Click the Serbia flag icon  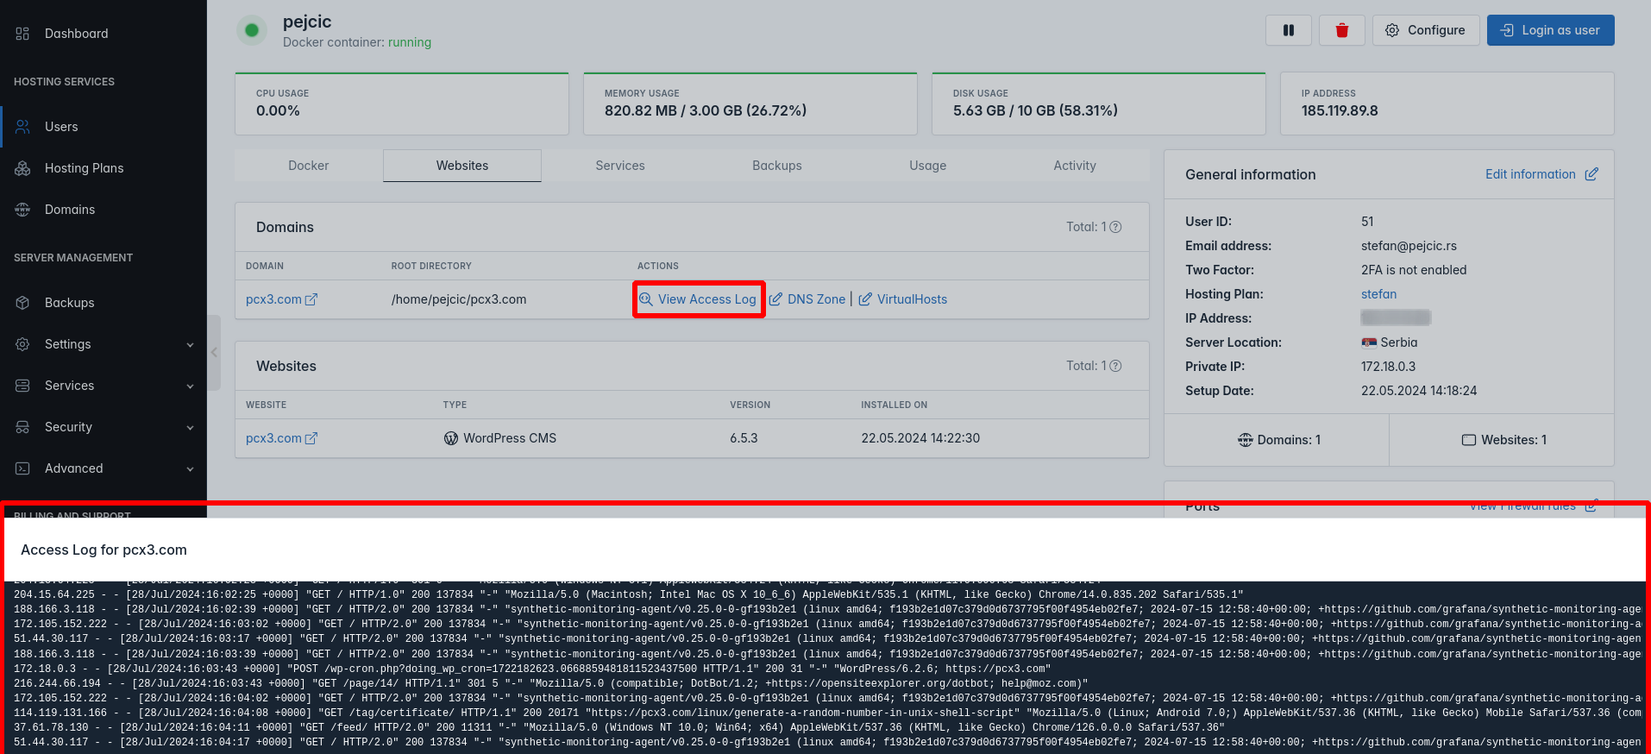[1369, 342]
